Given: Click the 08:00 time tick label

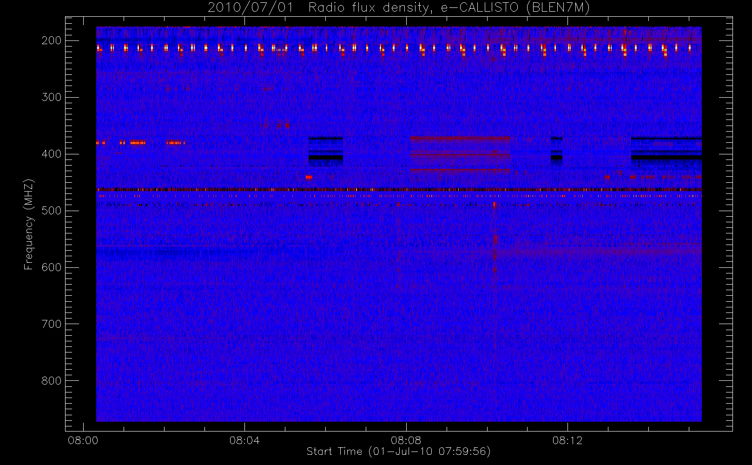Looking at the screenshot, I should pyautogui.click(x=83, y=440).
